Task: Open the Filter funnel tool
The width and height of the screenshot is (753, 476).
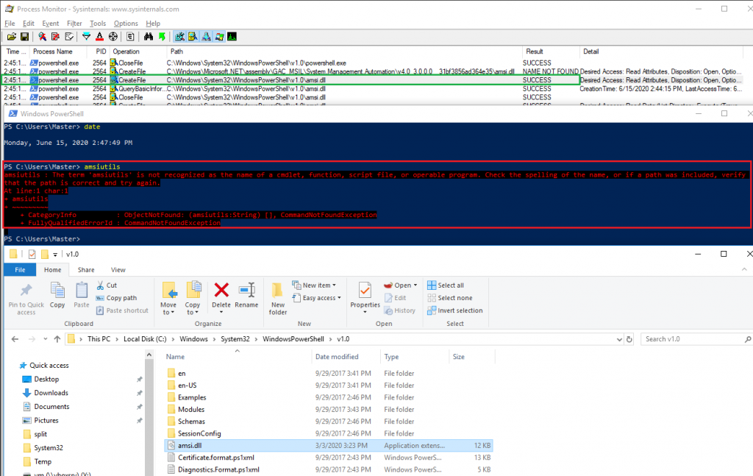Action: (86, 36)
